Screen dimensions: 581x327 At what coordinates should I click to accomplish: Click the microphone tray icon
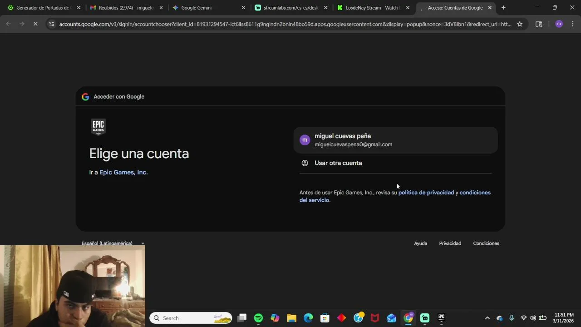(x=512, y=318)
